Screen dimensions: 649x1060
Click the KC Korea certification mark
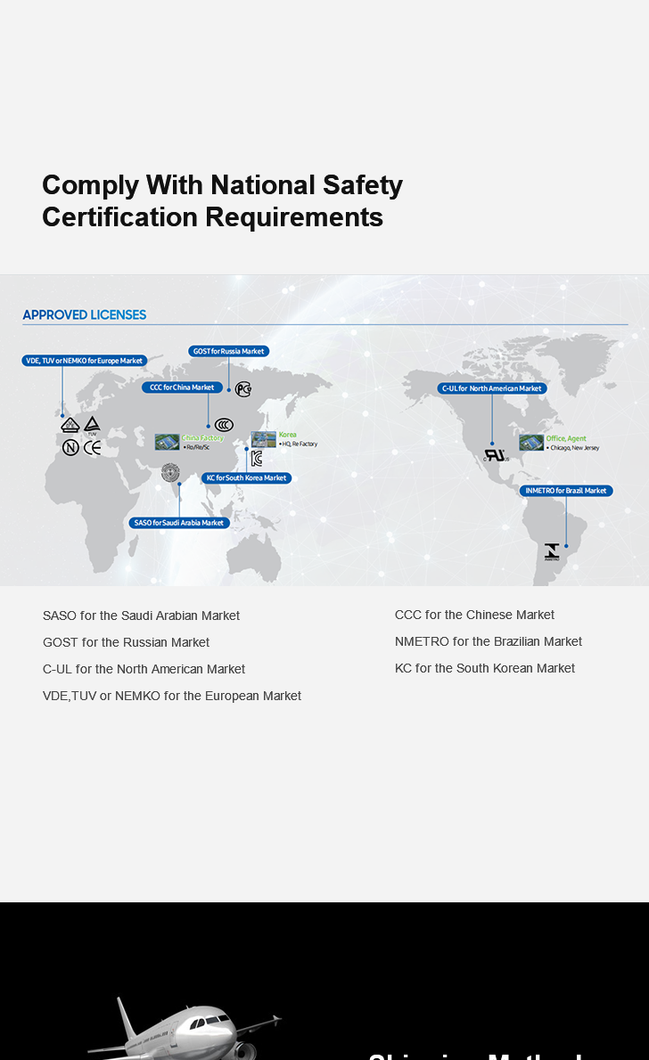(257, 459)
